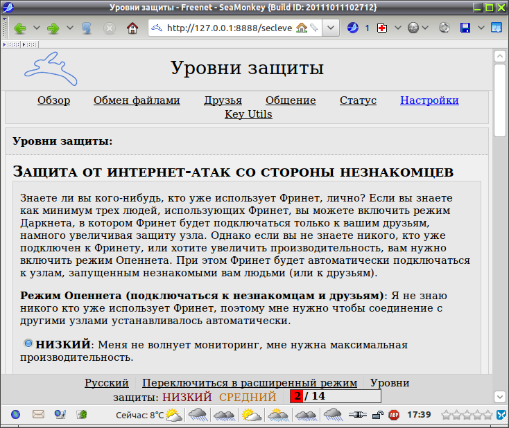Image resolution: width=509 pixels, height=428 pixels.
Task: Click the blue icon at status bar end
Action: point(501,415)
